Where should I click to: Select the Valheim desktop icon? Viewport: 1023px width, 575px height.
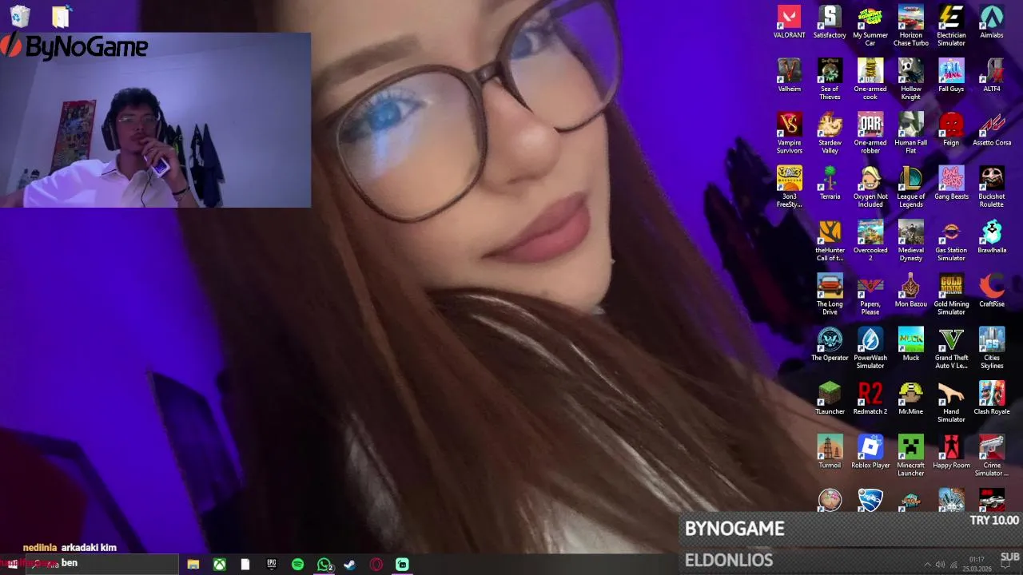pos(789,75)
